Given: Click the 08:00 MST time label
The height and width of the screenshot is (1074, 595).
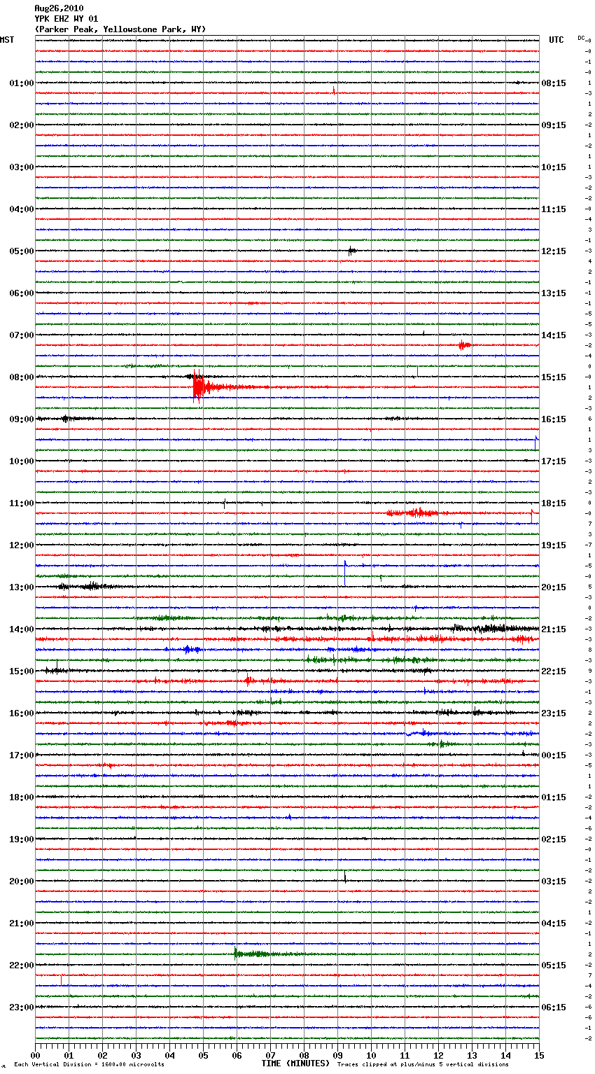Looking at the screenshot, I should [x=22, y=377].
